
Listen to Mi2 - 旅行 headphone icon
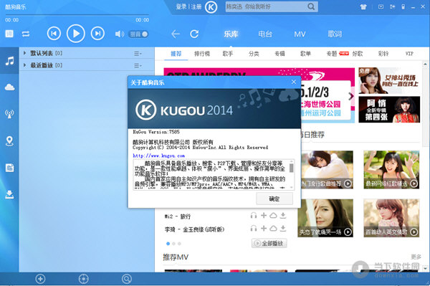click(x=254, y=216)
